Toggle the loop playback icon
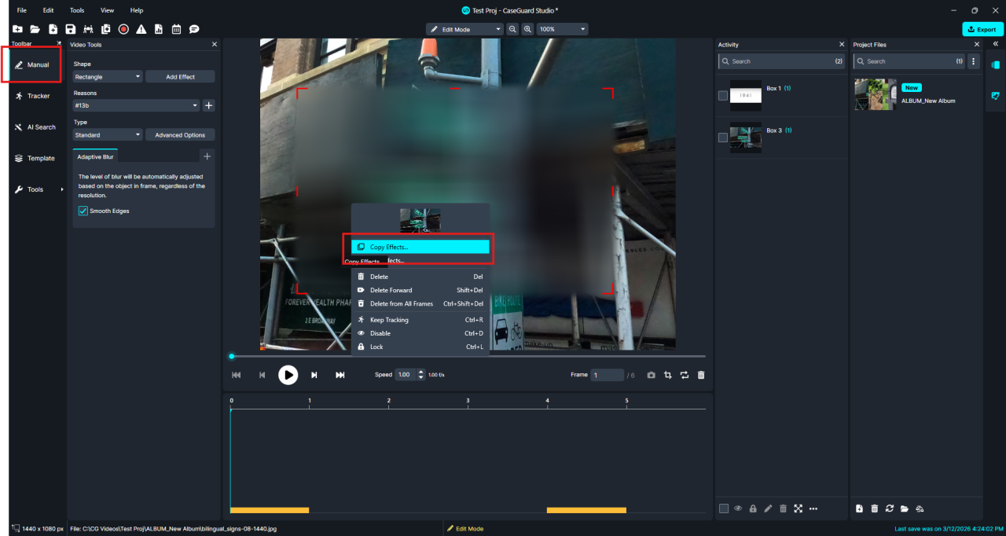This screenshot has width=1006, height=536. (685, 375)
